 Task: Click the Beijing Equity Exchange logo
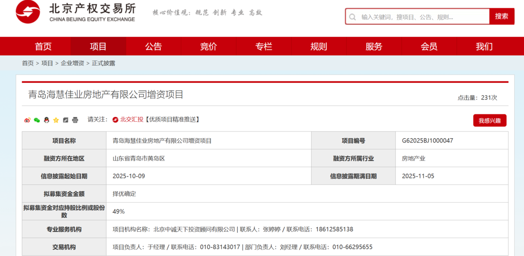pyautogui.click(x=75, y=12)
